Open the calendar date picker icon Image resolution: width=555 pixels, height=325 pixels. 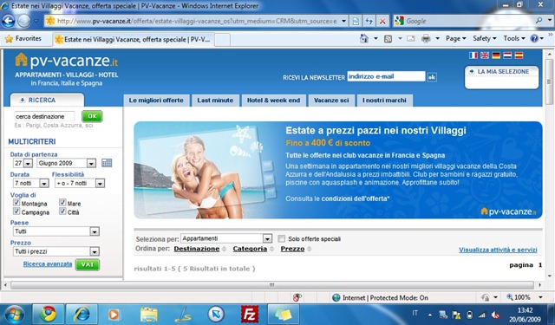(107, 163)
